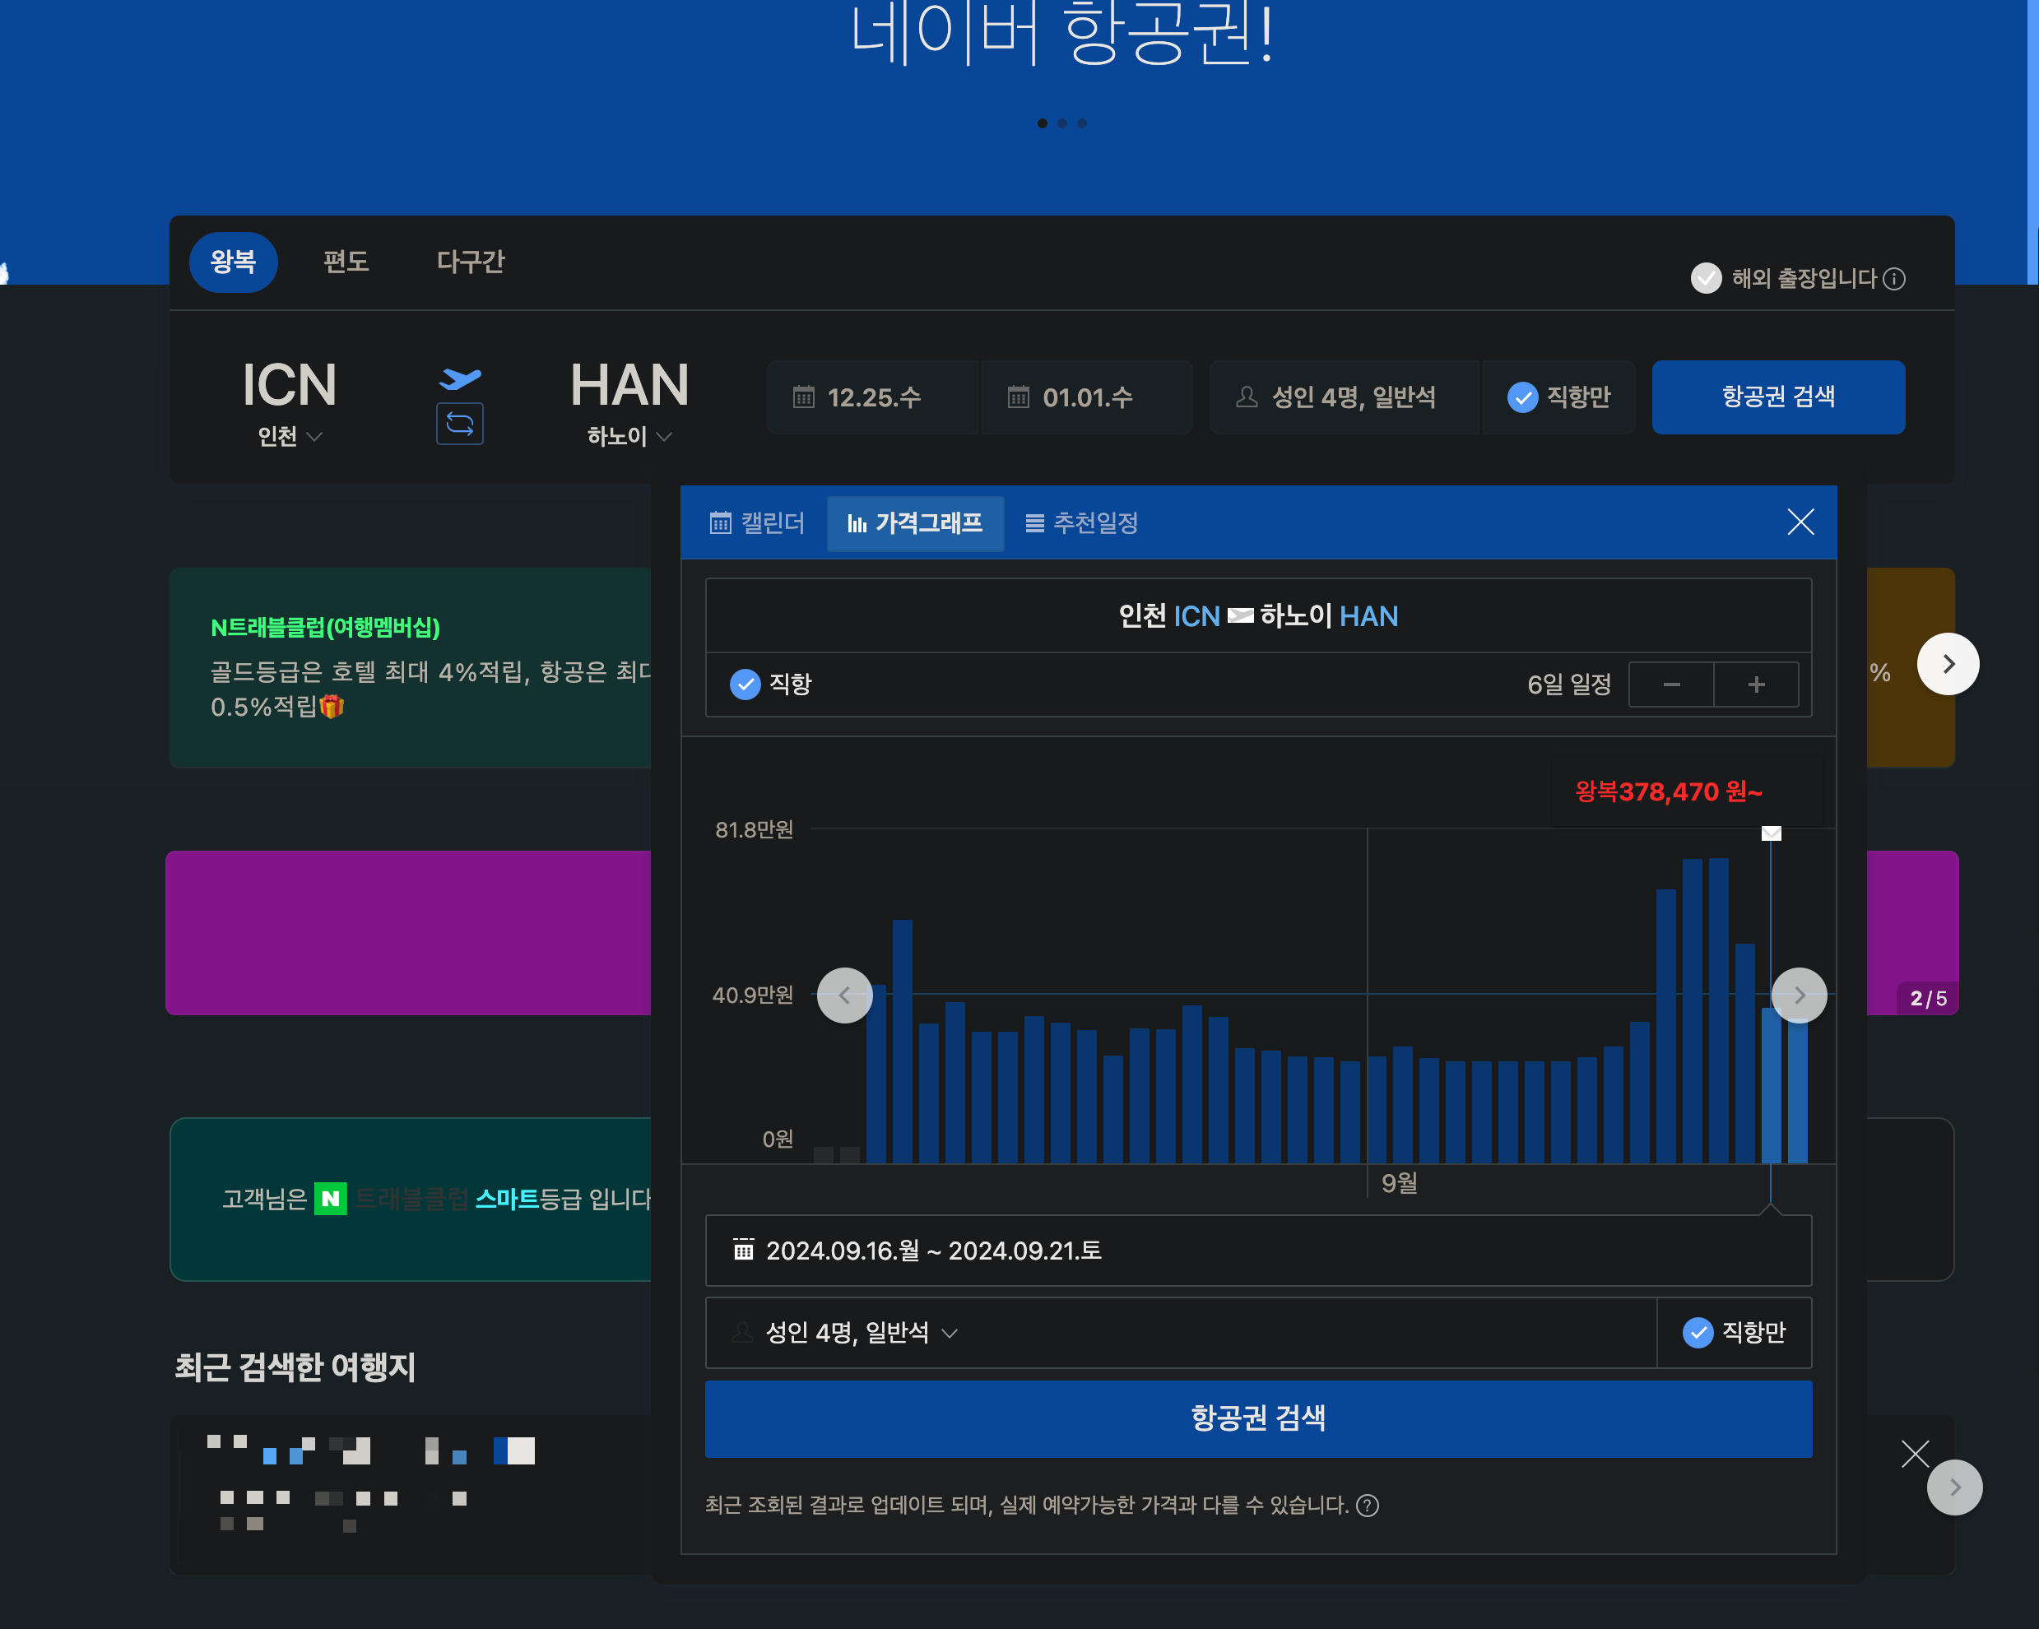Increase trip length with plus button
Screen dimensions: 2039x1629
pyautogui.click(x=1756, y=685)
